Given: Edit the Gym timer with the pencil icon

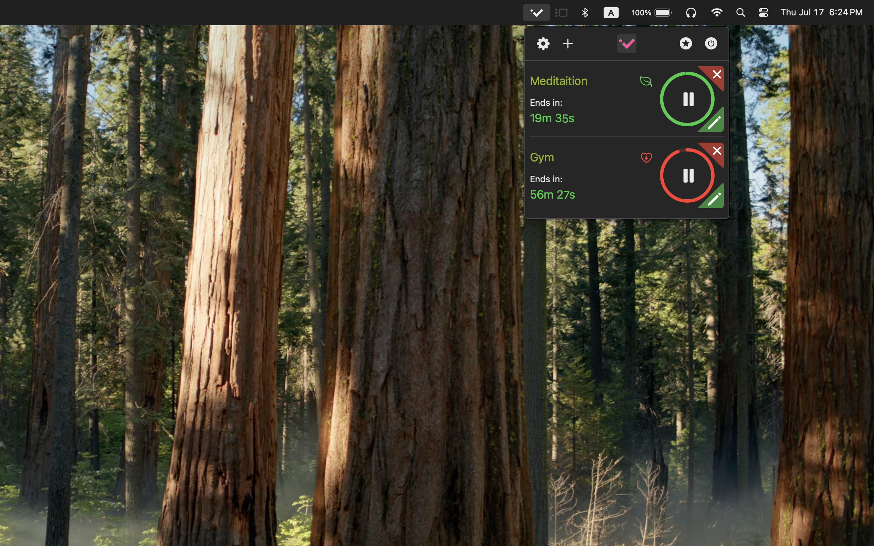Looking at the screenshot, I should (714, 199).
